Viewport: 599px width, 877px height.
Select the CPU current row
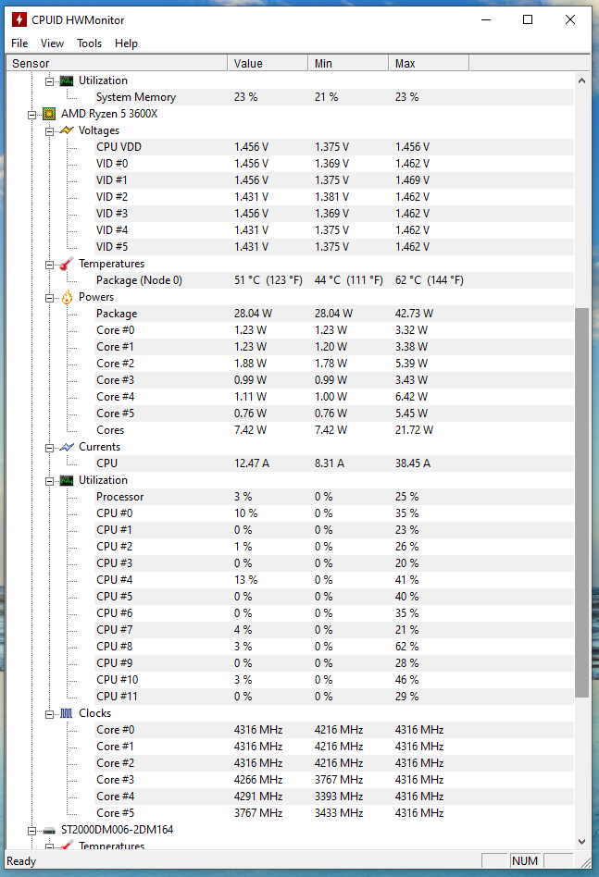point(334,463)
